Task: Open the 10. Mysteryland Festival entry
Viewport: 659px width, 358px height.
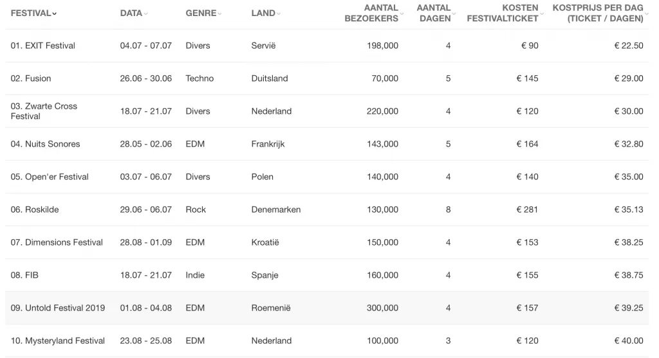Action: click(57, 341)
